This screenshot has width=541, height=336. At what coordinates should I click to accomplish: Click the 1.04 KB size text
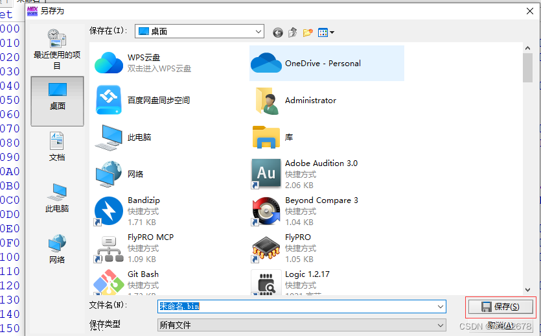(299, 222)
